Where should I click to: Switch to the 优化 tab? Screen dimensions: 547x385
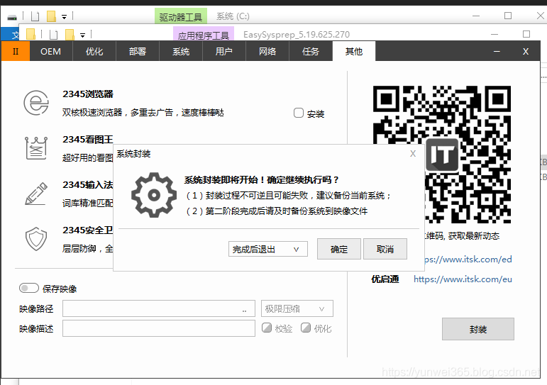[x=94, y=51]
